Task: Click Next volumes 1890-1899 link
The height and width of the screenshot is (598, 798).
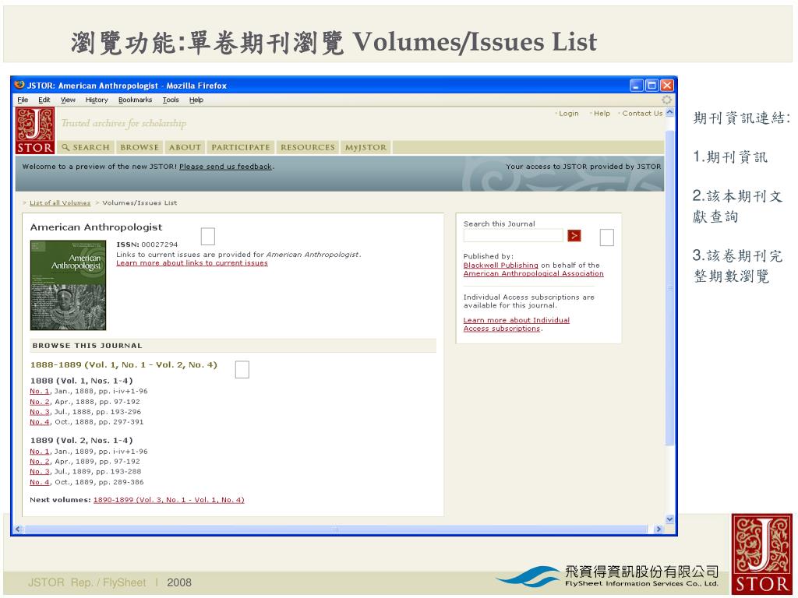Action: [x=169, y=500]
